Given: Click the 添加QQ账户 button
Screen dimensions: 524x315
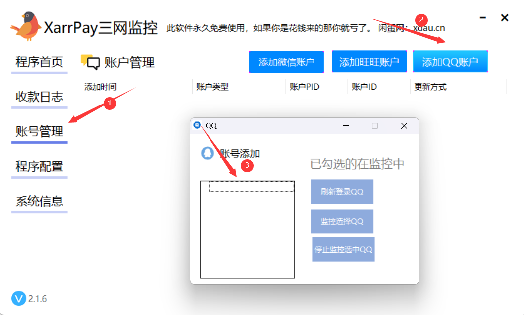Looking at the screenshot, I should pyautogui.click(x=450, y=62).
